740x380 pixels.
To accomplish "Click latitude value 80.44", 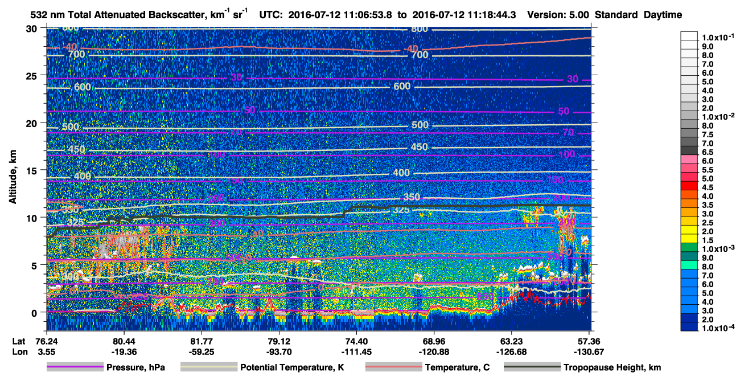I will point(124,341).
